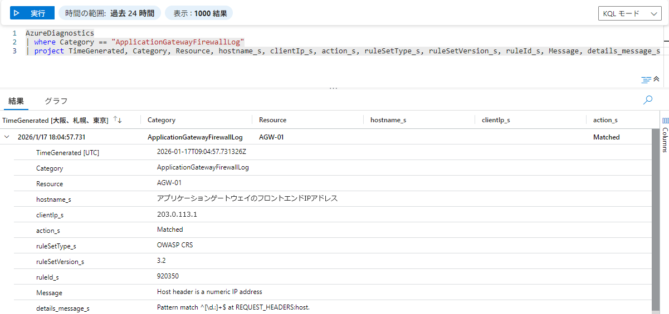
Task: Place cursor in the query editor's AzureDiagnostics line
Action: [x=60, y=33]
